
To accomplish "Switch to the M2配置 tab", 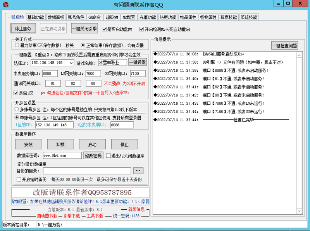I will [130, 17].
